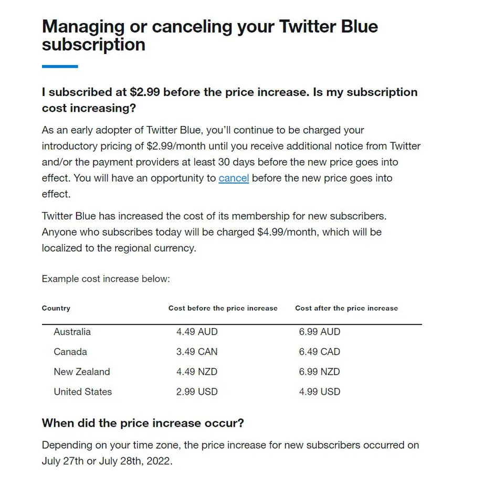Click the '4.99 USD' price cell
Image resolution: width=483 pixels, height=496 pixels.
tap(320, 392)
